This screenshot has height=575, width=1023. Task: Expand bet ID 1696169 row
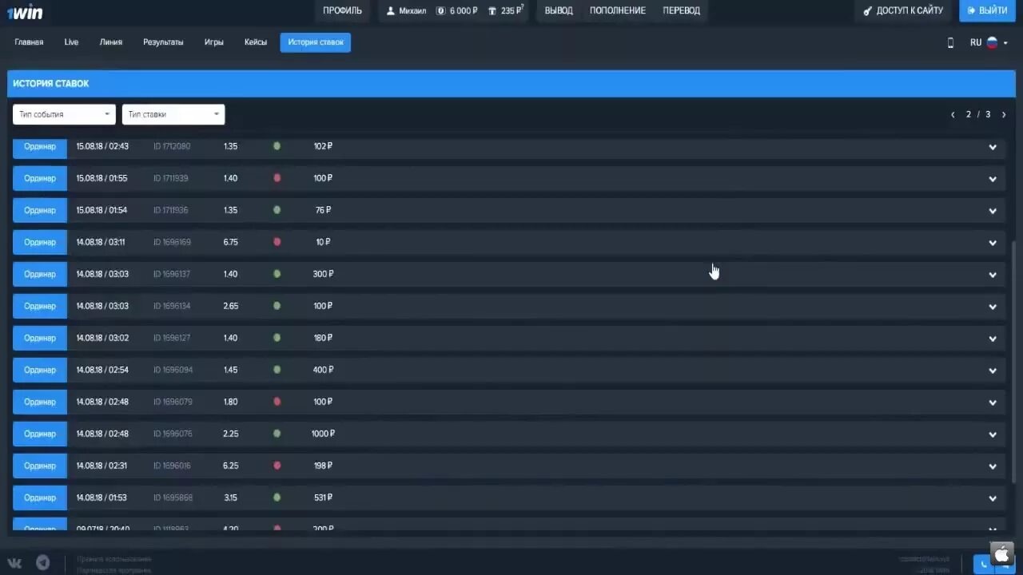[993, 243]
